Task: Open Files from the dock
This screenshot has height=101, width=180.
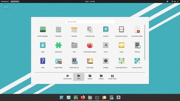Action: pyautogui.click(x=90, y=97)
